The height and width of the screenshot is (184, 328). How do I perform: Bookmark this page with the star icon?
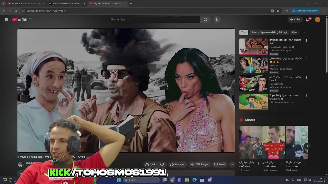[x=278, y=11]
